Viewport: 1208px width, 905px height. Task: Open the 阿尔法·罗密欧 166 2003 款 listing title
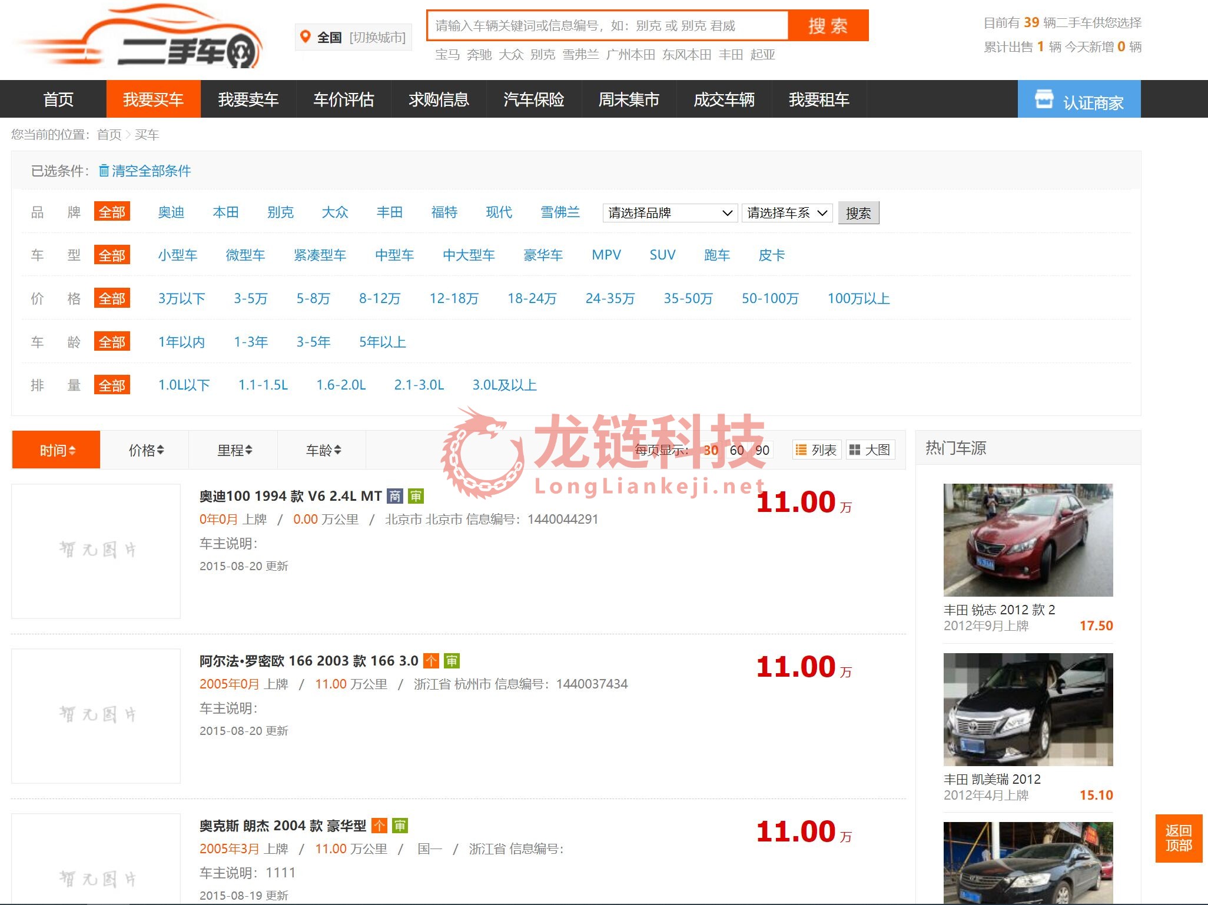pos(308,661)
